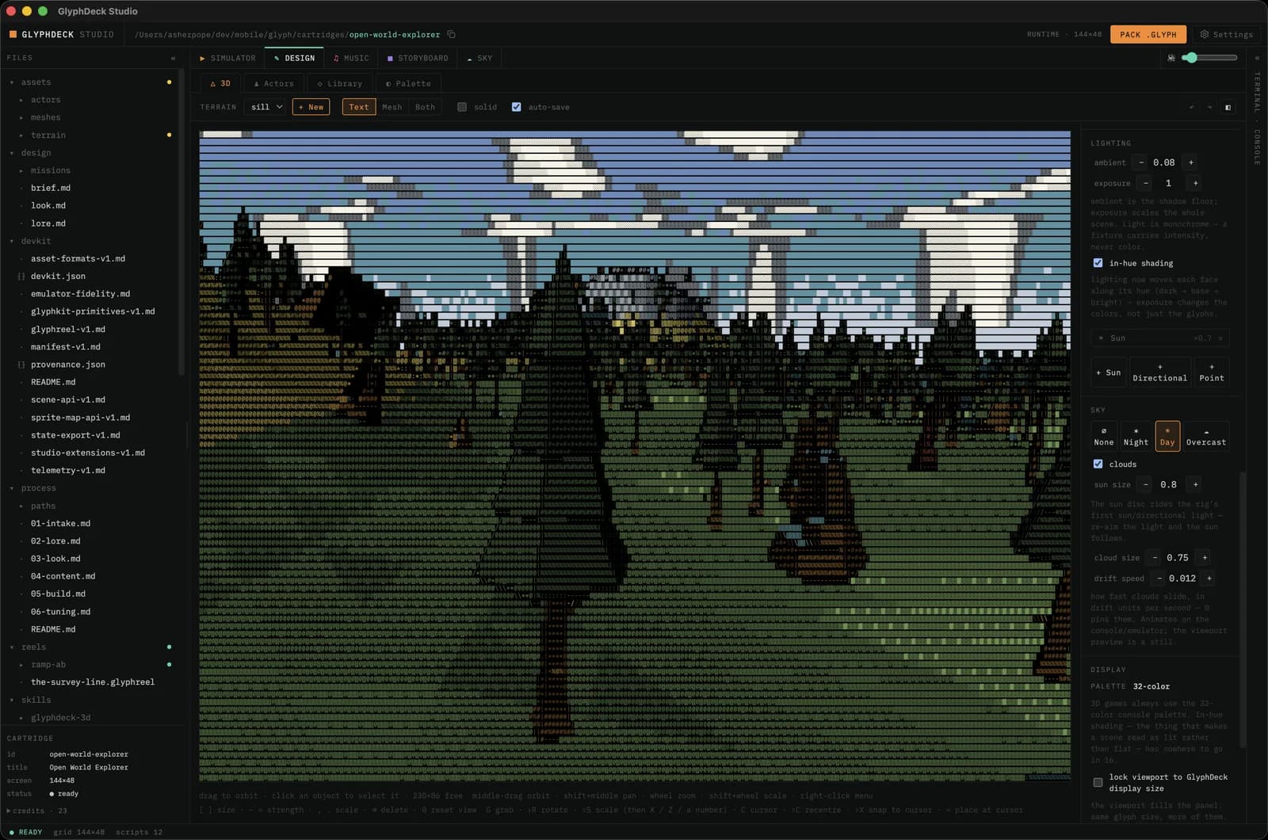Add a Directional light
The image size is (1268, 840).
1159,372
